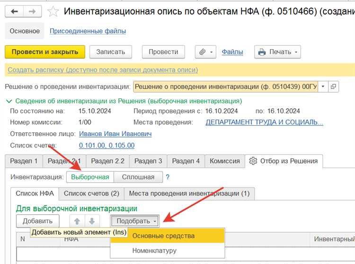This screenshot has width=355, height=264.
Task: Switch to Раздел 3 tab
Action: click(148, 161)
